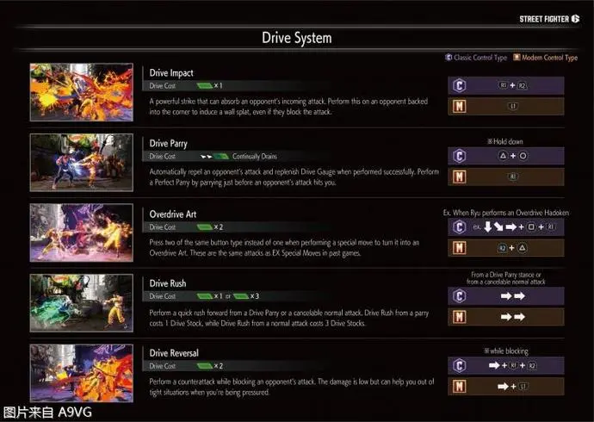Click the Drive Parry Continually Drains gauge
The height and width of the screenshot is (422, 594).
tap(215, 157)
